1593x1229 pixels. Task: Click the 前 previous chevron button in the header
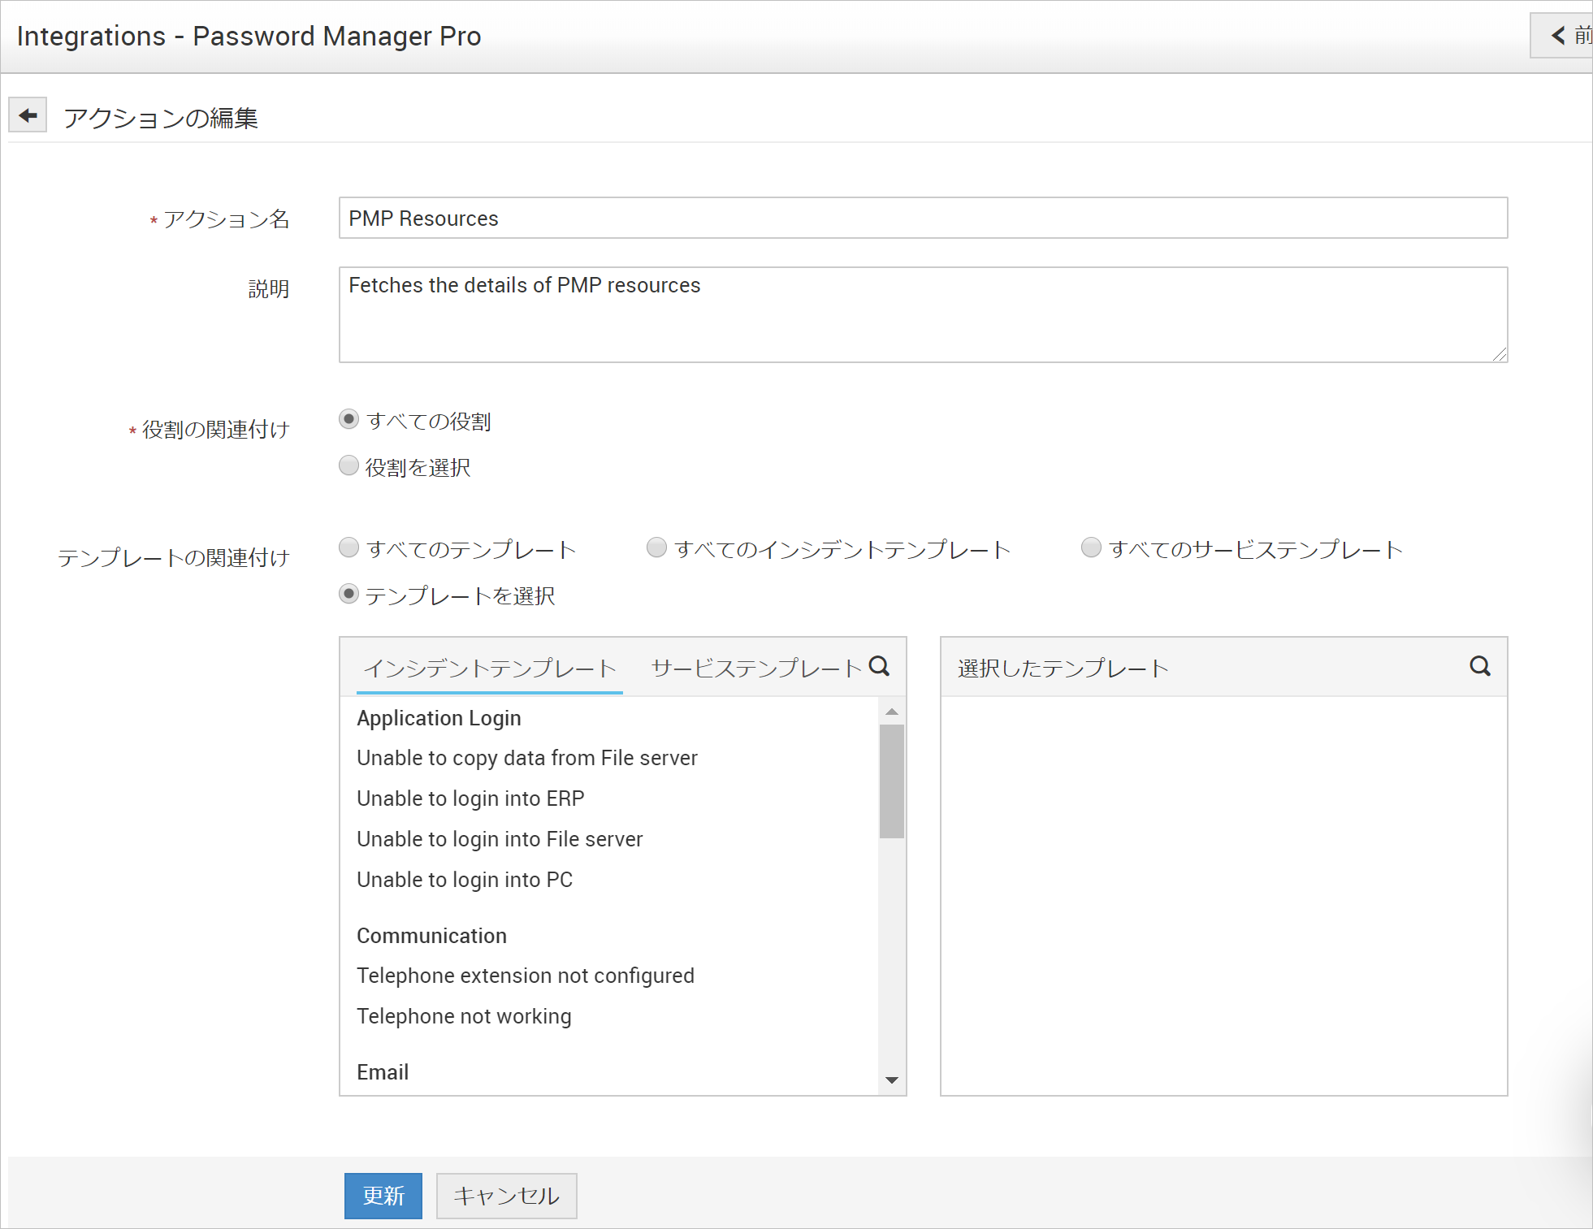tap(1565, 36)
